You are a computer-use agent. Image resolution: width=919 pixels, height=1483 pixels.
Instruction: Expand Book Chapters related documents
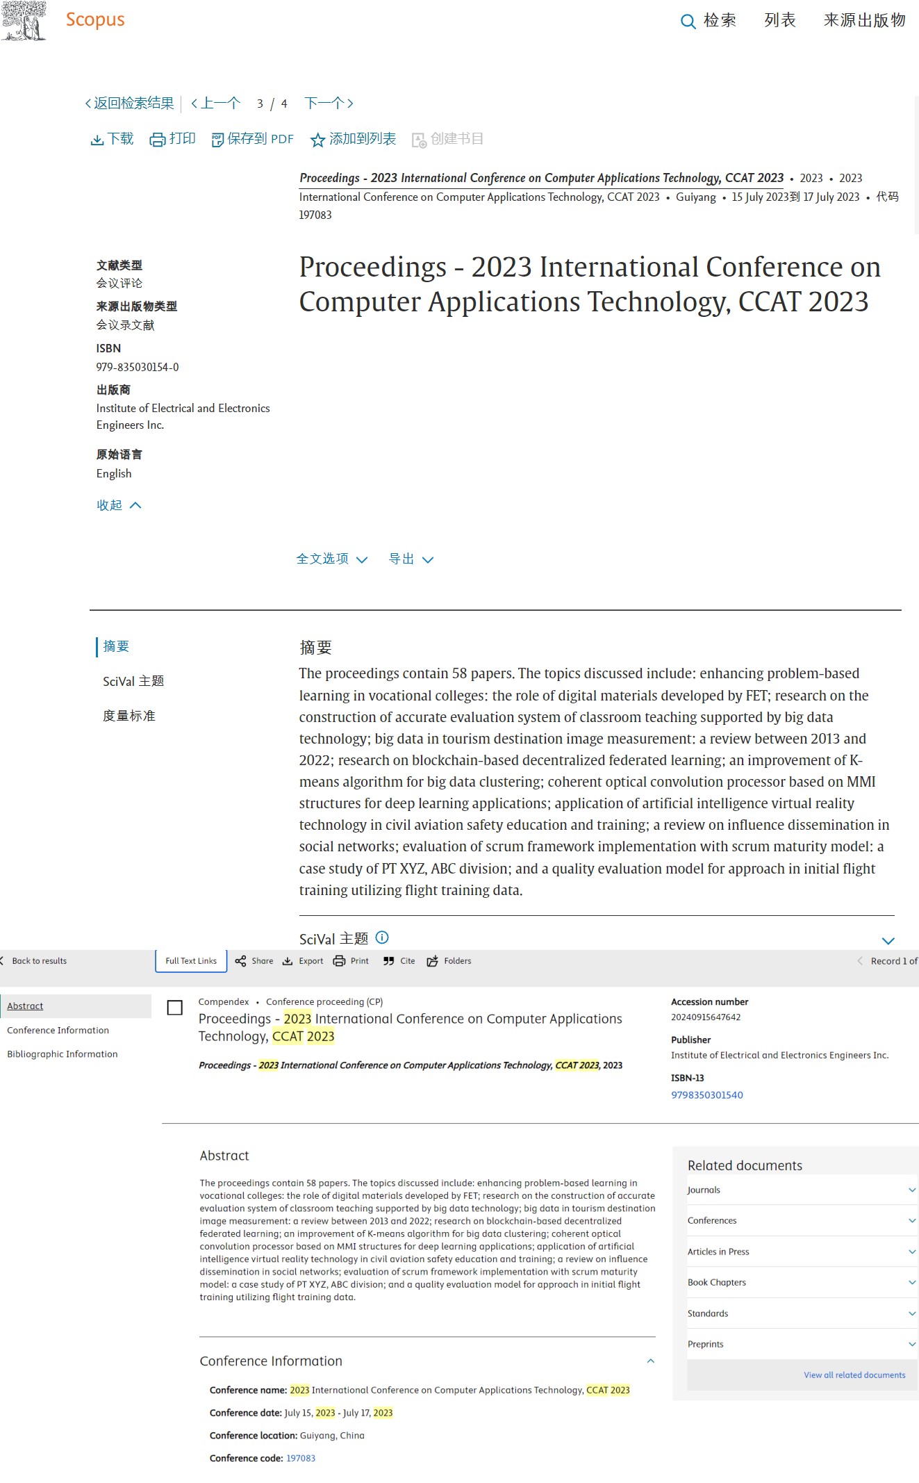point(912,1282)
